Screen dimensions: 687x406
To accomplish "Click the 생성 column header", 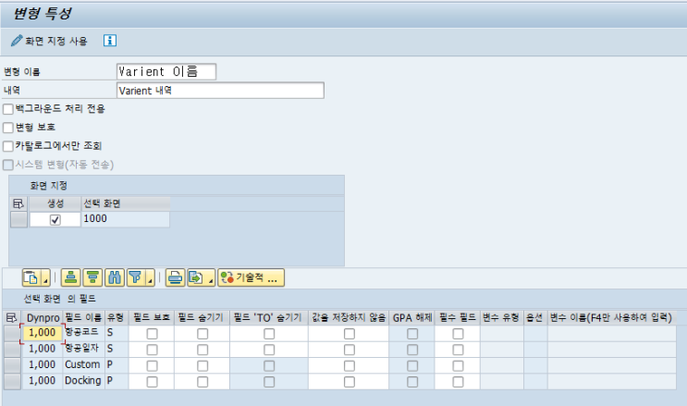I will pos(55,203).
